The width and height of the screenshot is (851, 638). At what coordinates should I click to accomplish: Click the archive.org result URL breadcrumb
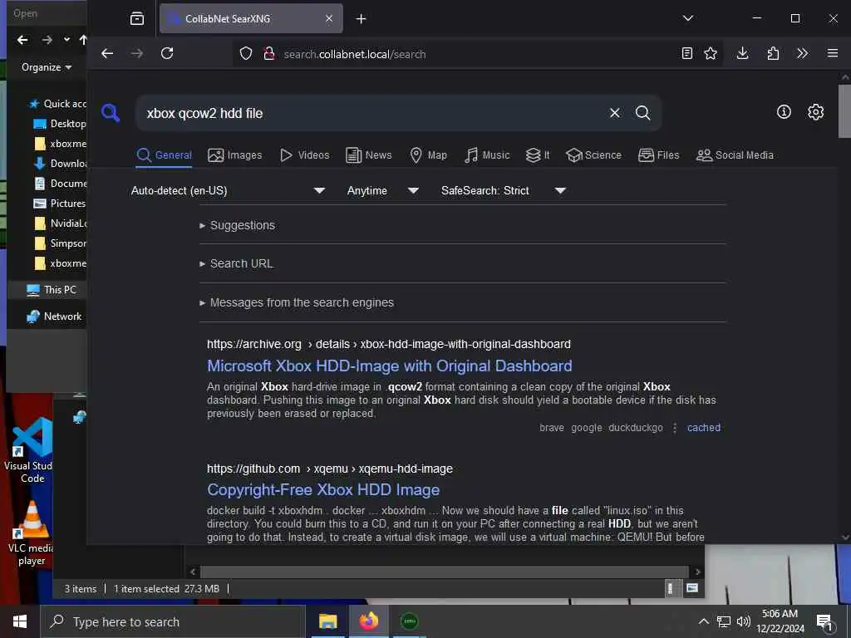(389, 344)
